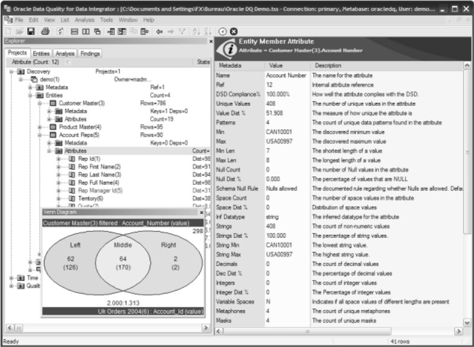474x347 pixels.
Task: Open the List menu
Action: point(65,20)
